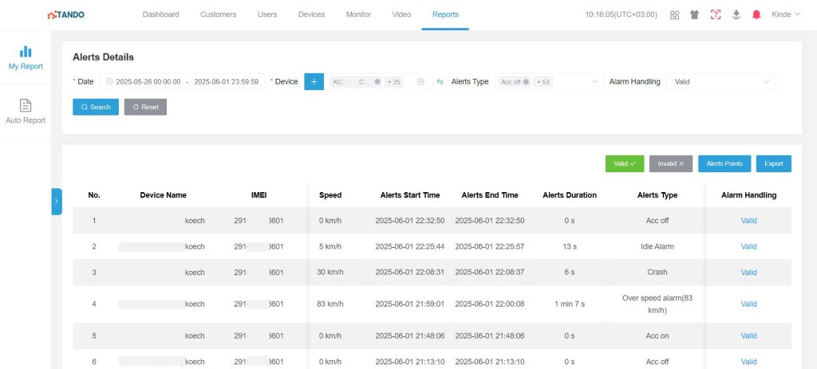Select the Speed column header
The height and width of the screenshot is (369, 817).
(x=330, y=195)
